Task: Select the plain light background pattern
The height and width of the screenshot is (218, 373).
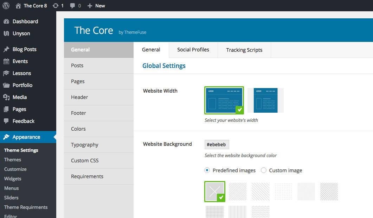Action: [306, 192]
